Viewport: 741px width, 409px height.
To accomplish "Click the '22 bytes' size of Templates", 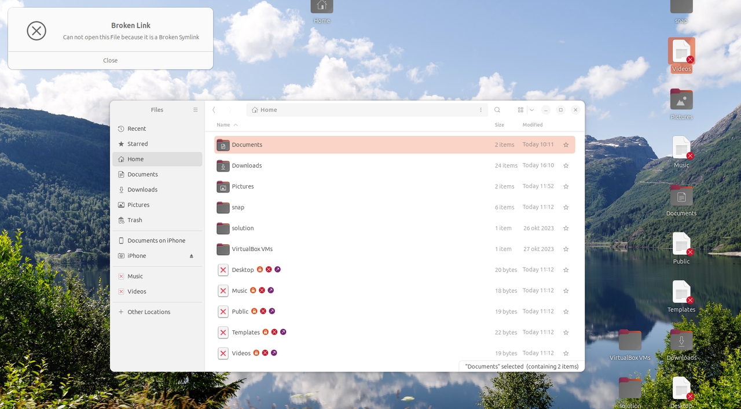I will click(x=506, y=332).
